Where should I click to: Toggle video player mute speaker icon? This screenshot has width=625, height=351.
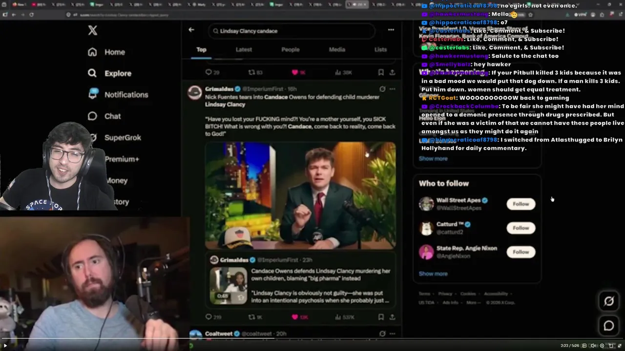(593, 346)
